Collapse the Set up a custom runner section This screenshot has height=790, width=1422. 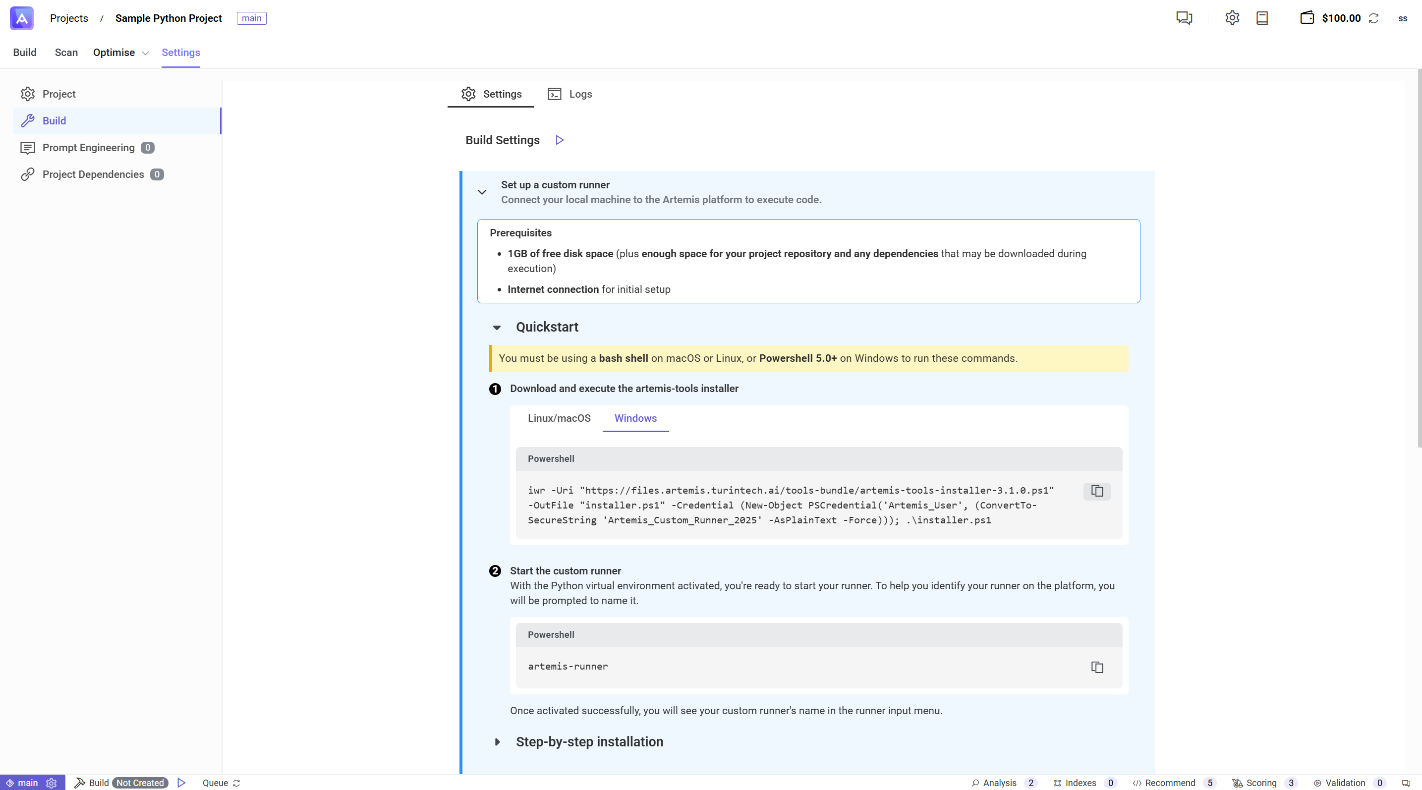click(481, 192)
